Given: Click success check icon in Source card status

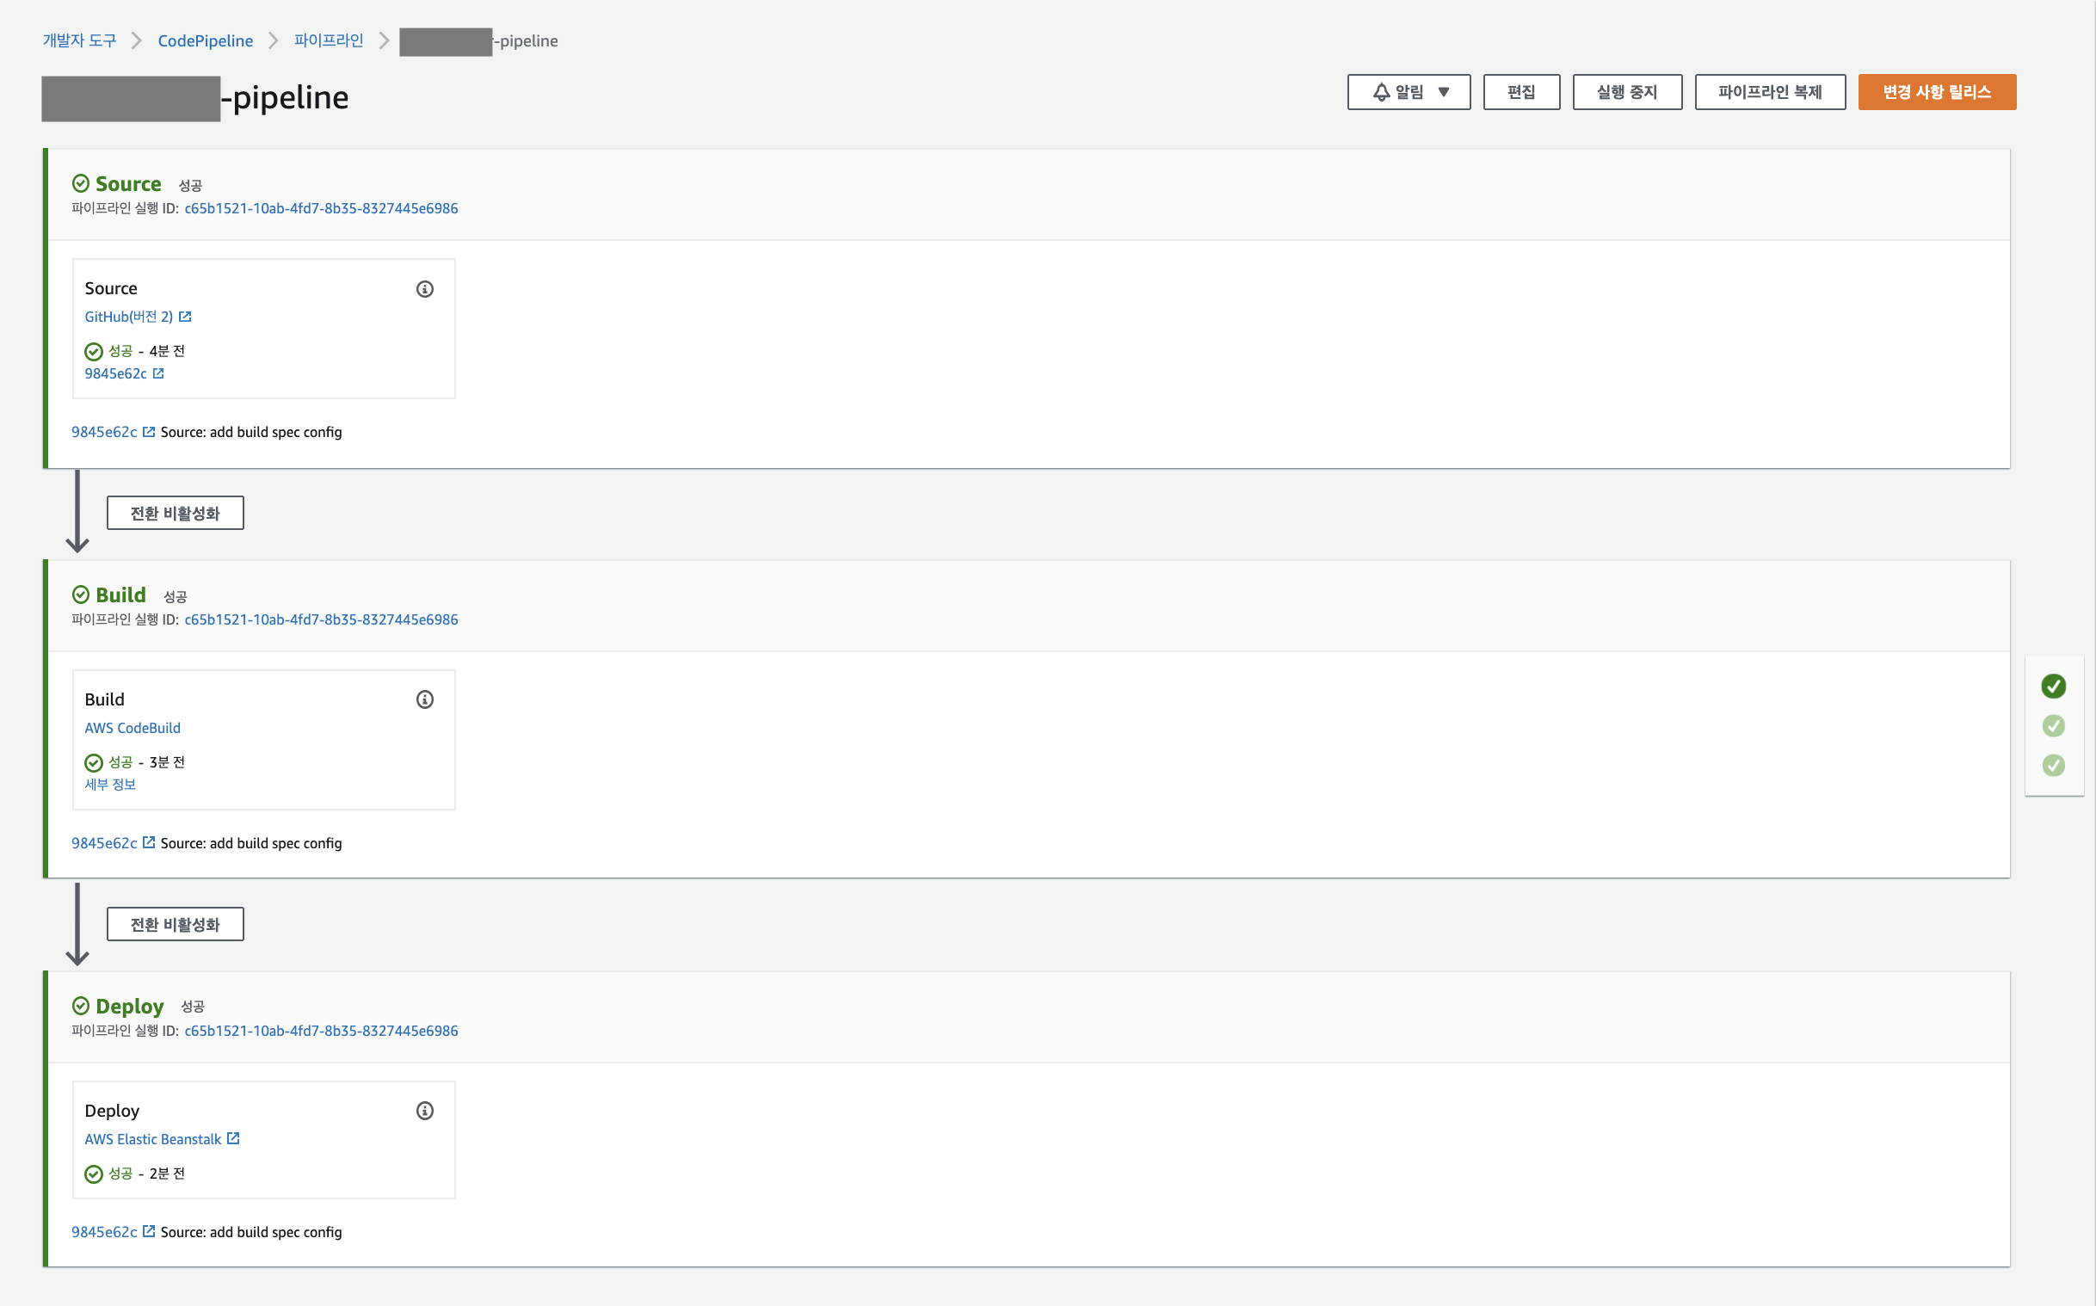Looking at the screenshot, I should coord(94,352).
